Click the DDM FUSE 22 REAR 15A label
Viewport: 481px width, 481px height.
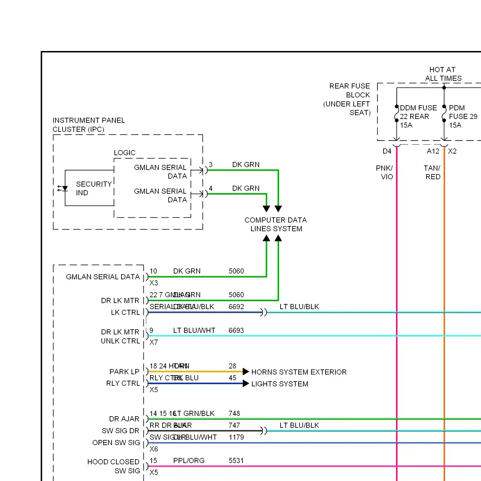pos(418,116)
